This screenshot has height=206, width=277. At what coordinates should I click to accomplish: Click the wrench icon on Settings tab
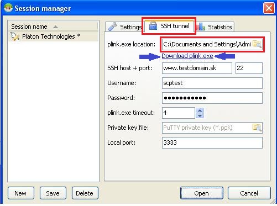coord(113,27)
